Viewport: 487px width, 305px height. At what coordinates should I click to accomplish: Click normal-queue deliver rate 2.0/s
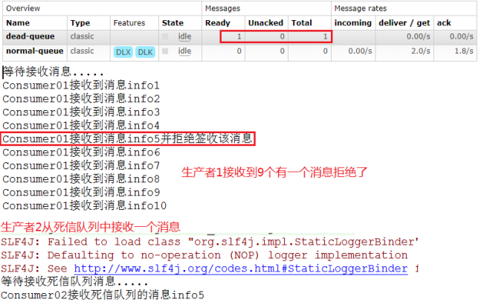coord(421,51)
